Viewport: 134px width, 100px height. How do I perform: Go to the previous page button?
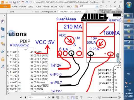pos(25,97)
